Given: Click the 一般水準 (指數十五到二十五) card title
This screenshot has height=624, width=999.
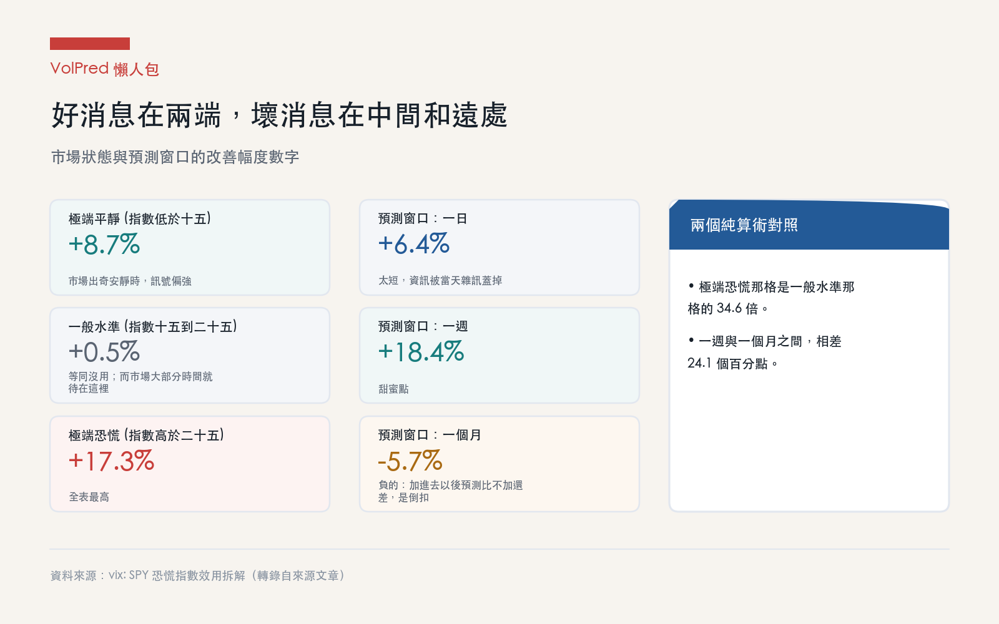Looking at the screenshot, I should pyautogui.click(x=153, y=327).
